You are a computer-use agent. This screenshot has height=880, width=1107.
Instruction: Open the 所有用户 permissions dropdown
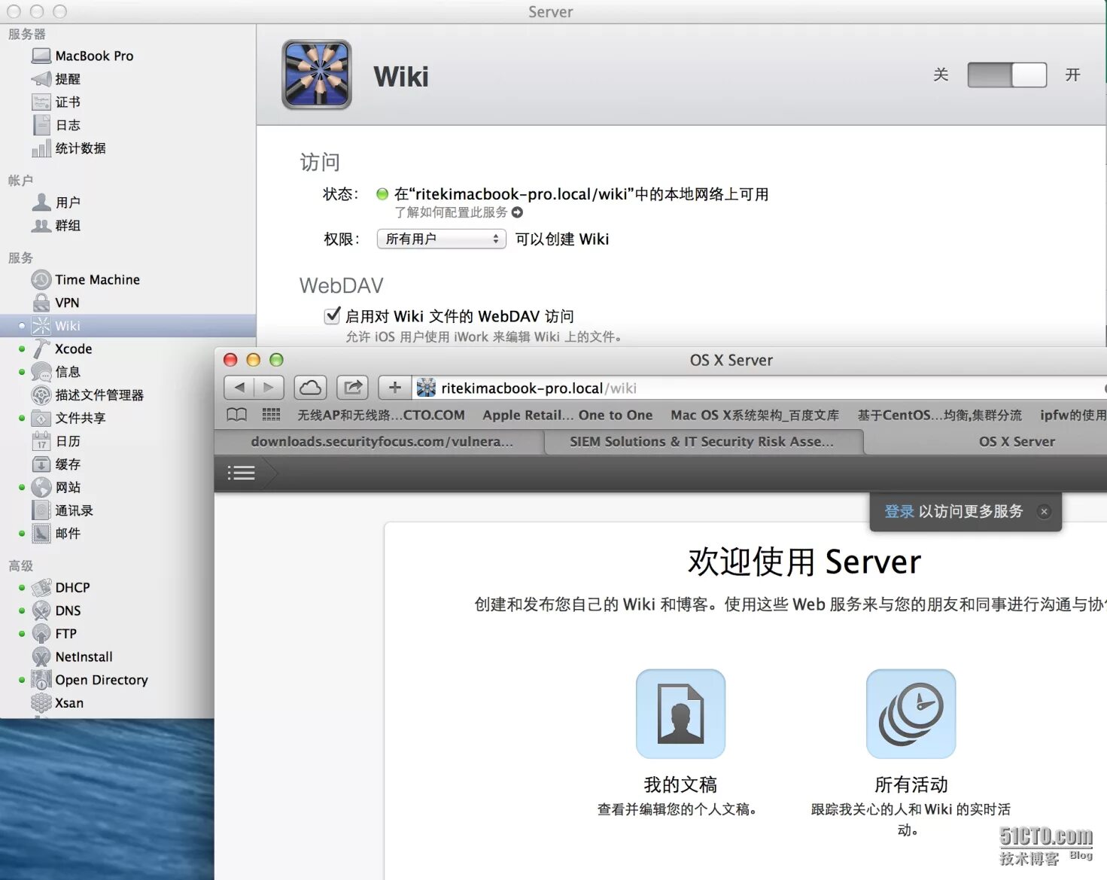tap(441, 239)
